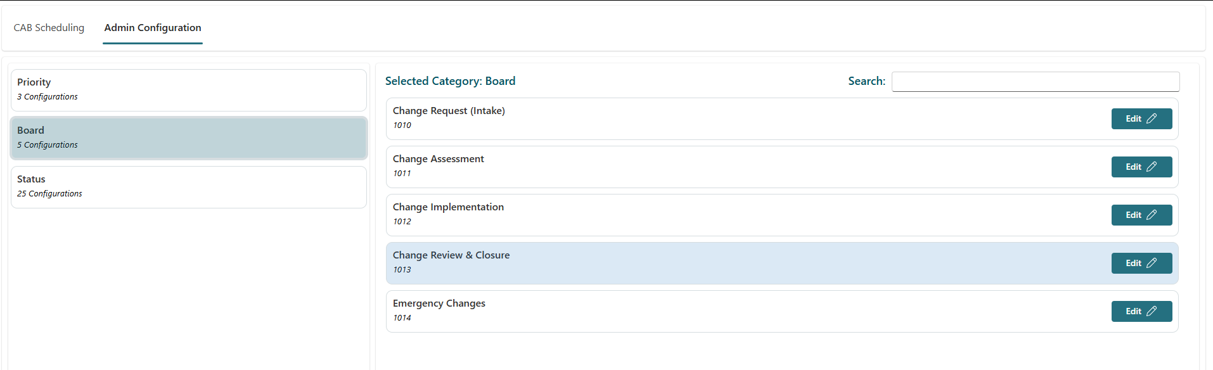Click the pencil icon for Change Request (Intake)
Image resolution: width=1213 pixels, height=370 pixels.
[x=1152, y=118]
